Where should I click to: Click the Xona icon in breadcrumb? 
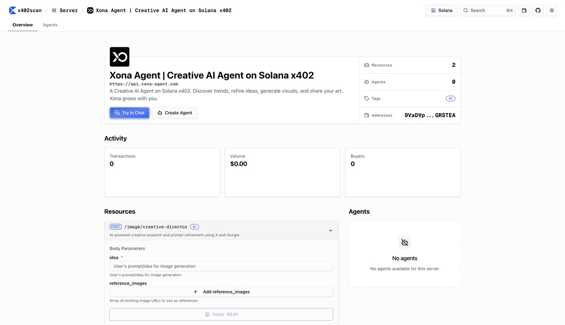(90, 10)
